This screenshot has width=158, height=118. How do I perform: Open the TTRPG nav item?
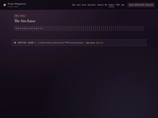pos(118,5)
